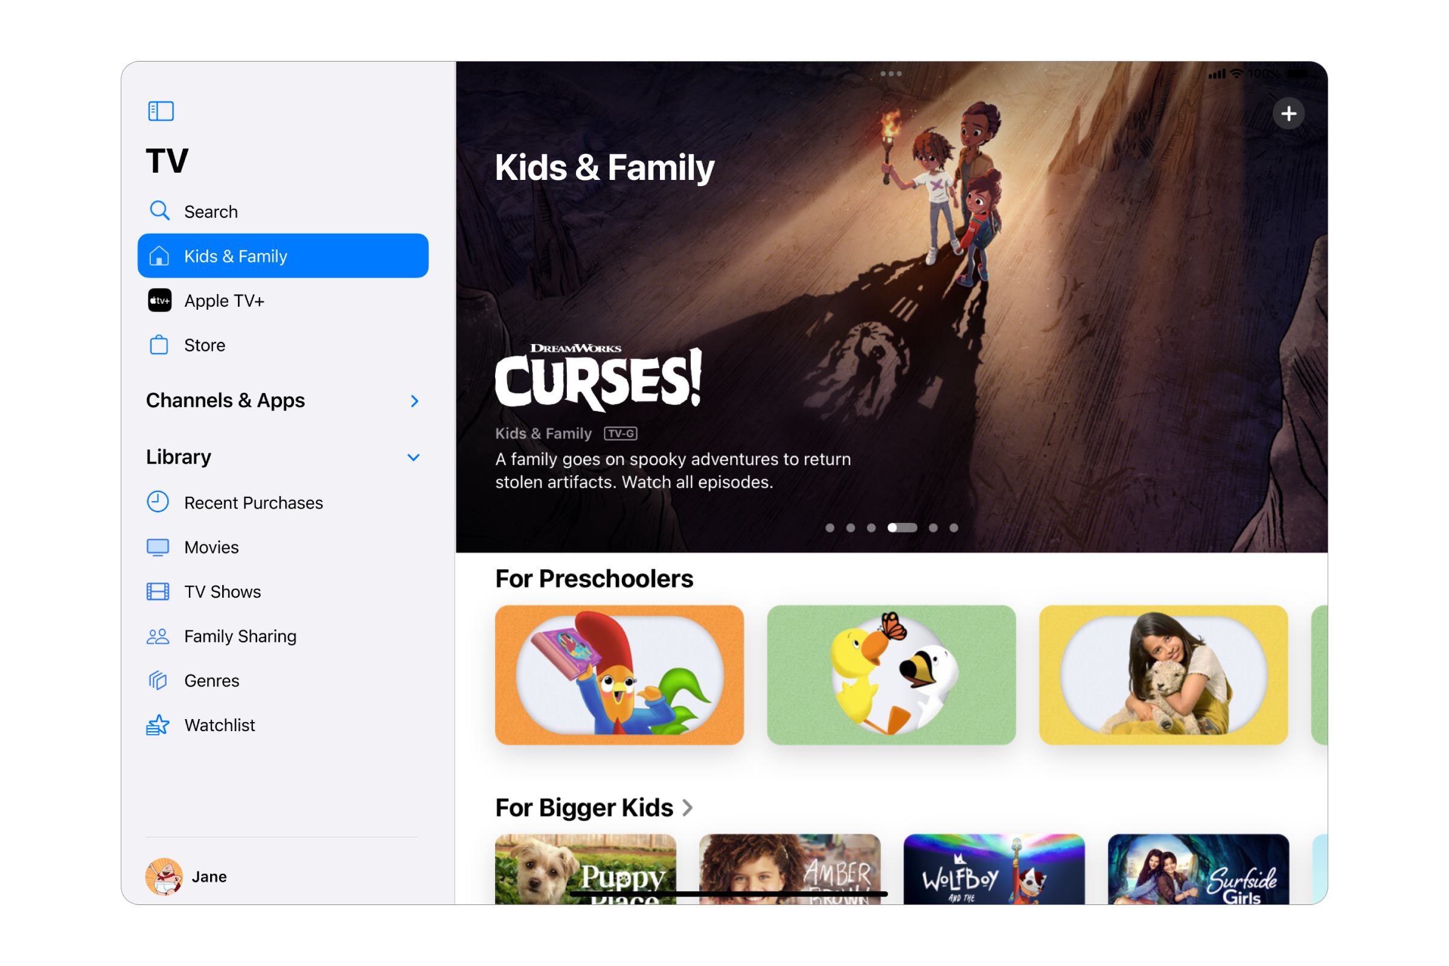Open the Apple TV+ logo icon
The width and height of the screenshot is (1449, 966).
click(159, 301)
